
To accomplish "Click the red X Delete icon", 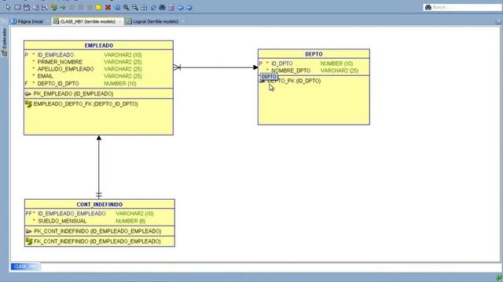I will (108, 7).
